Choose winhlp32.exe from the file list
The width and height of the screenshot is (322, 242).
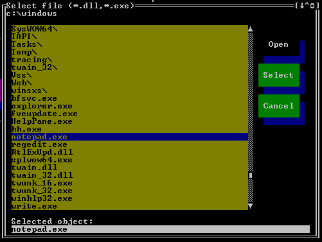pyautogui.click(x=130, y=198)
